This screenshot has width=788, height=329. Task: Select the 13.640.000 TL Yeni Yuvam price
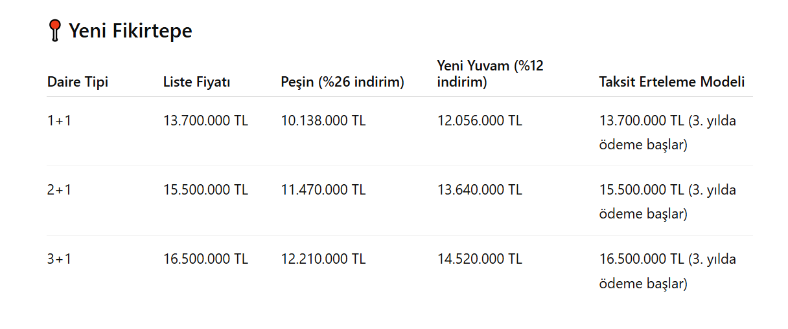(480, 190)
